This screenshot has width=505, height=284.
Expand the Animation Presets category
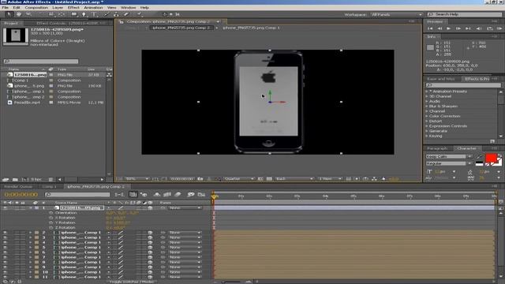427,92
